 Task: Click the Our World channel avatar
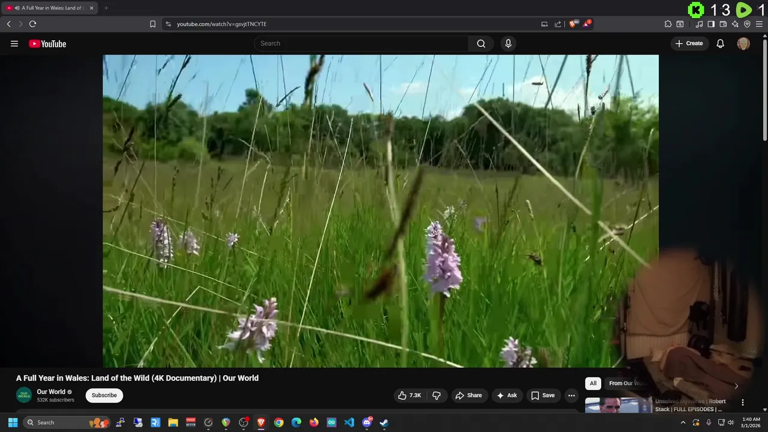[x=24, y=395]
